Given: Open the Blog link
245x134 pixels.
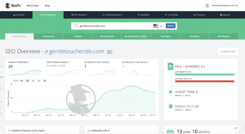Looking at the screenshot, I should coord(47,6).
